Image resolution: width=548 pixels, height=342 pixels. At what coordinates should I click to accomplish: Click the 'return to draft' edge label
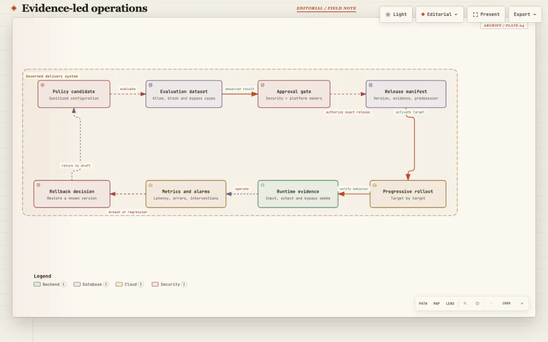(x=76, y=166)
